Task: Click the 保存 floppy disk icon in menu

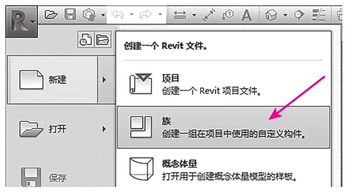Action: [x=31, y=177]
